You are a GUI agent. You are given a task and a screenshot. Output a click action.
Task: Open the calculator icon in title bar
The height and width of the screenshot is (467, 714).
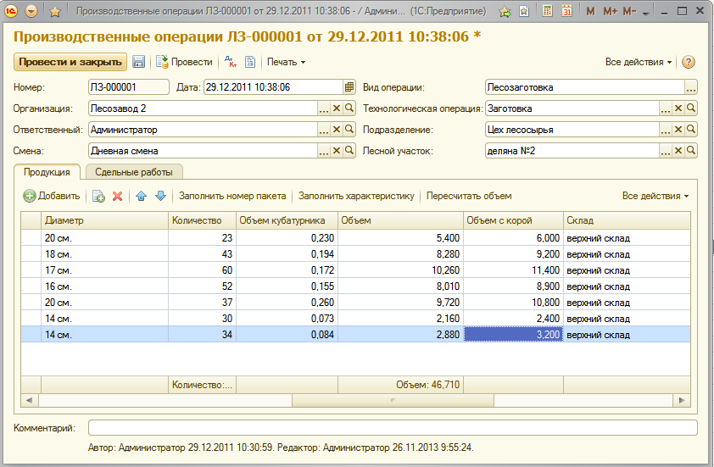tap(547, 11)
